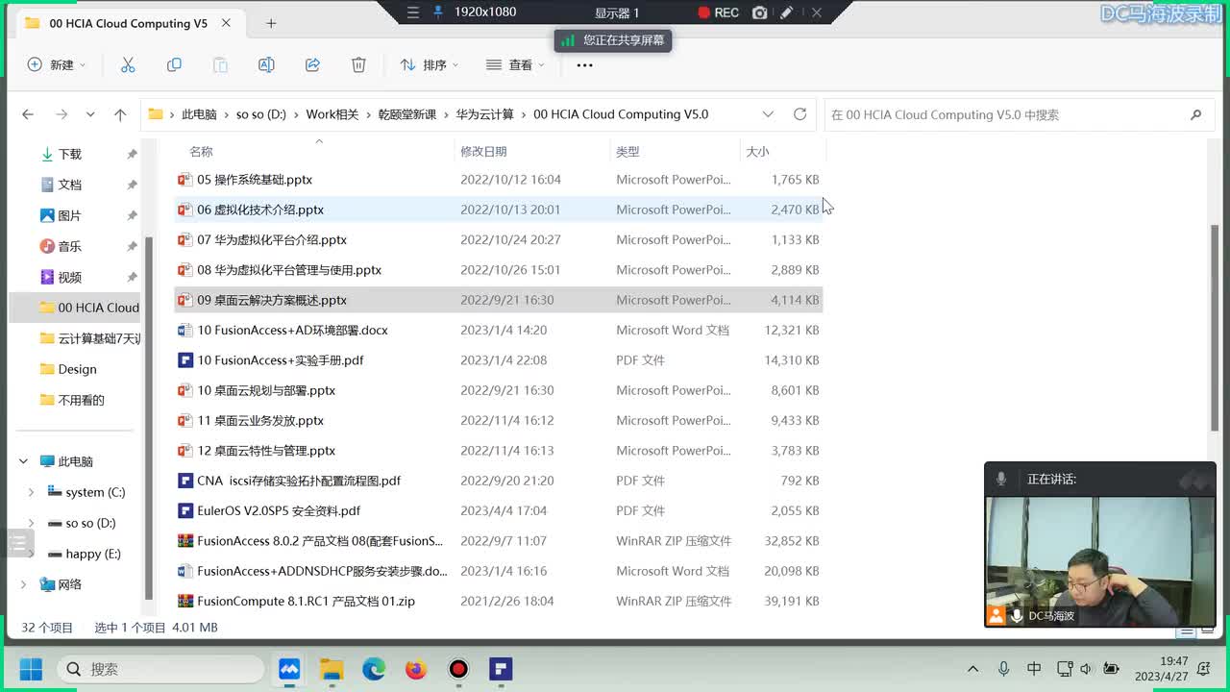Viewport: 1230px width, 692px height.
Task: Click the pen annotation icon in recorder bar
Action: point(787,12)
